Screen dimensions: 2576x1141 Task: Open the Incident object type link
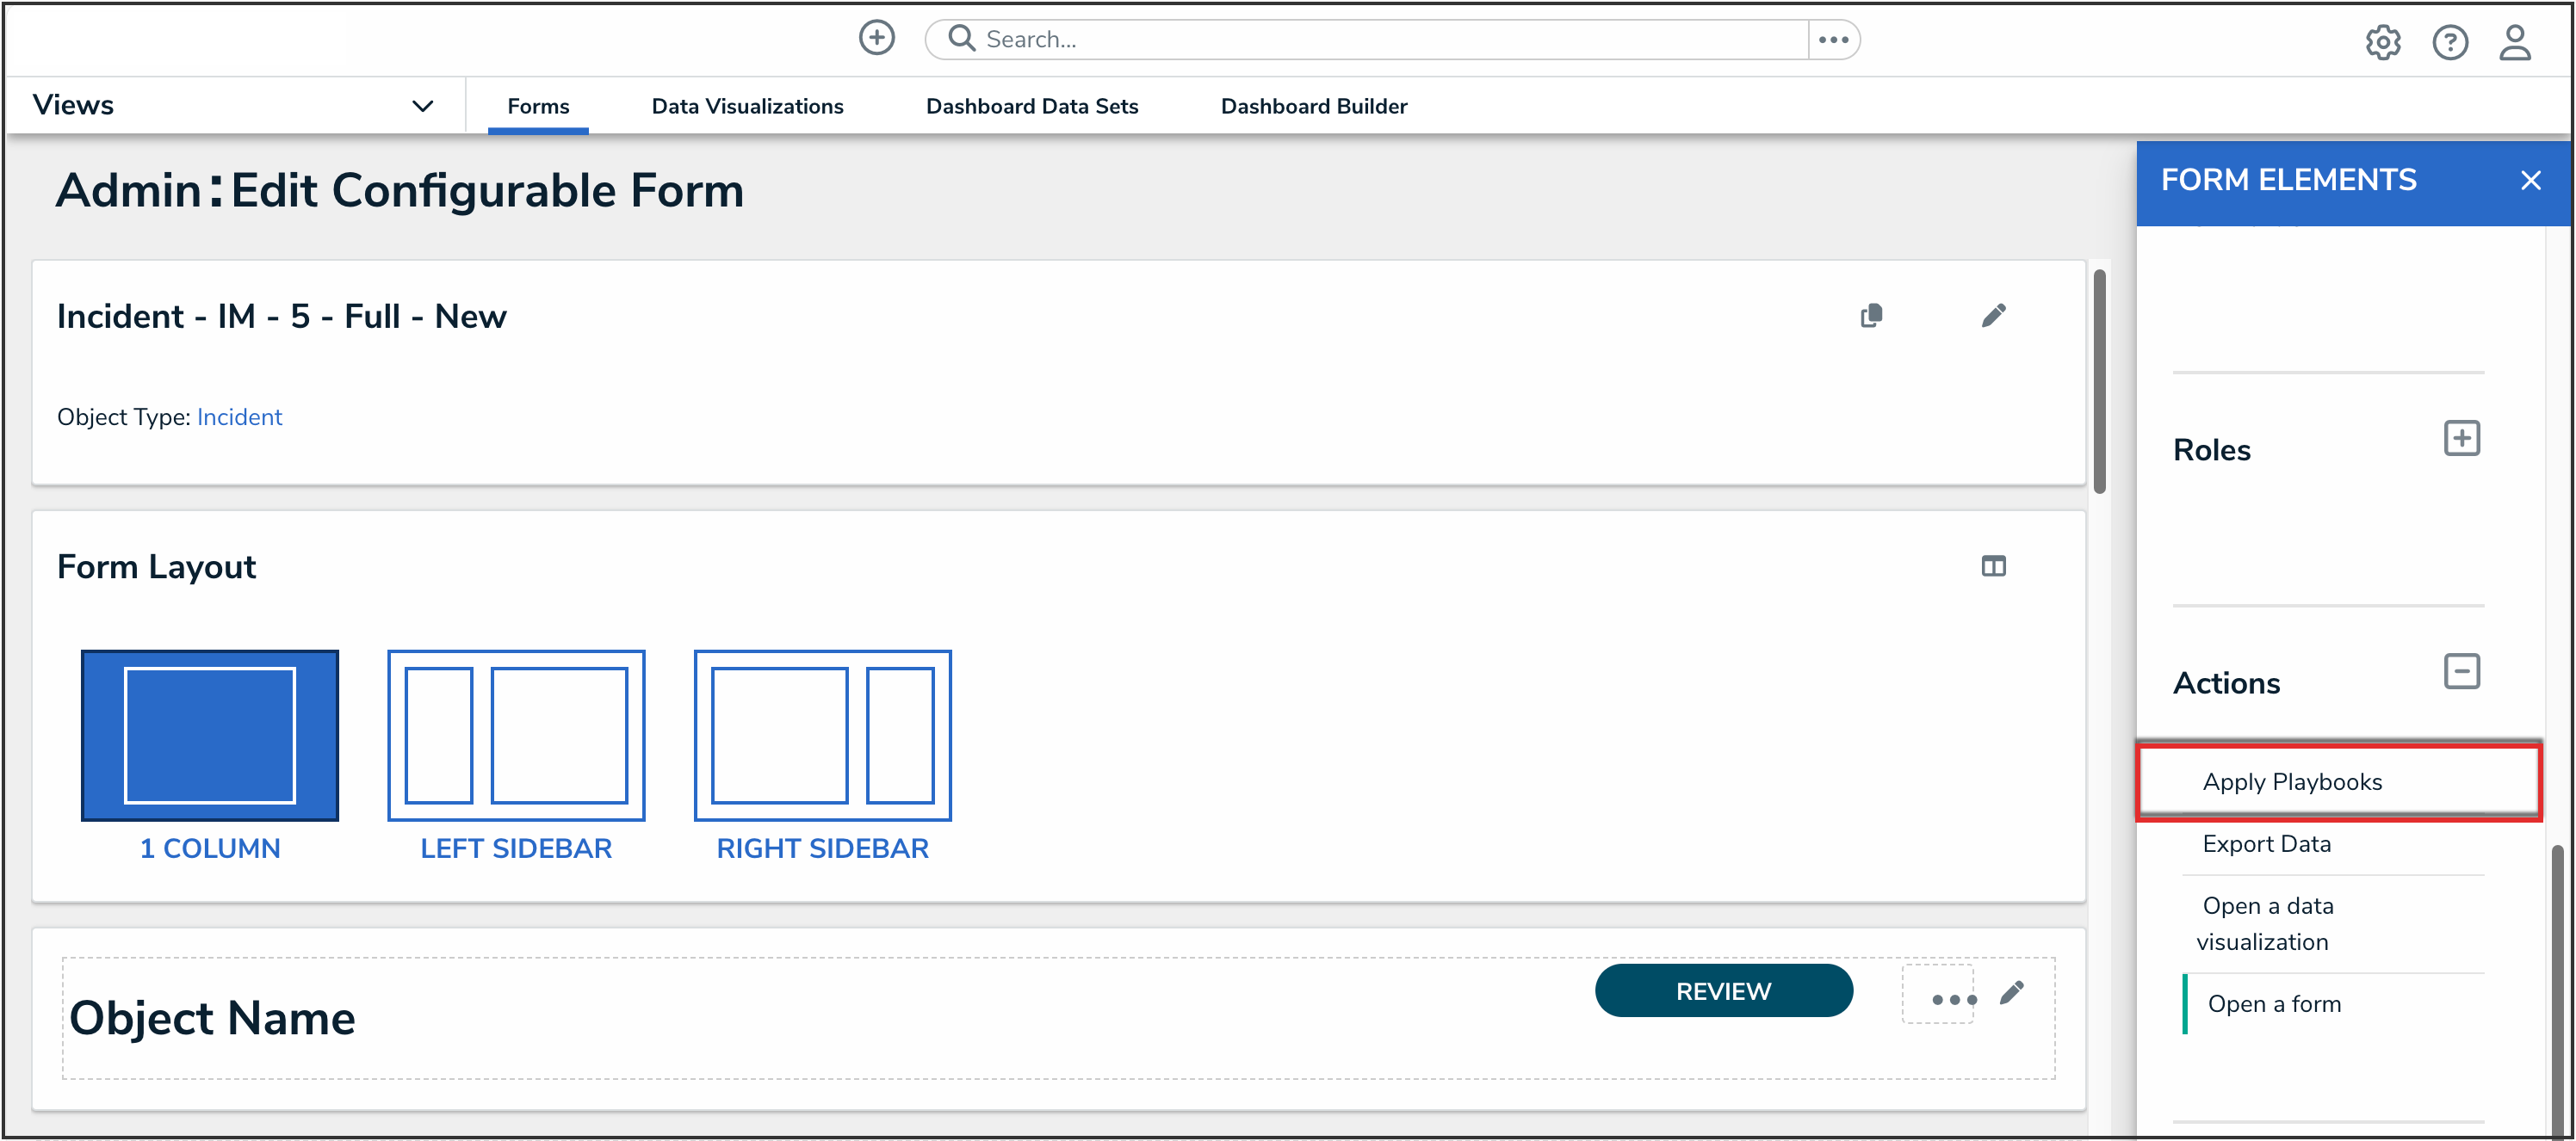pos(239,416)
